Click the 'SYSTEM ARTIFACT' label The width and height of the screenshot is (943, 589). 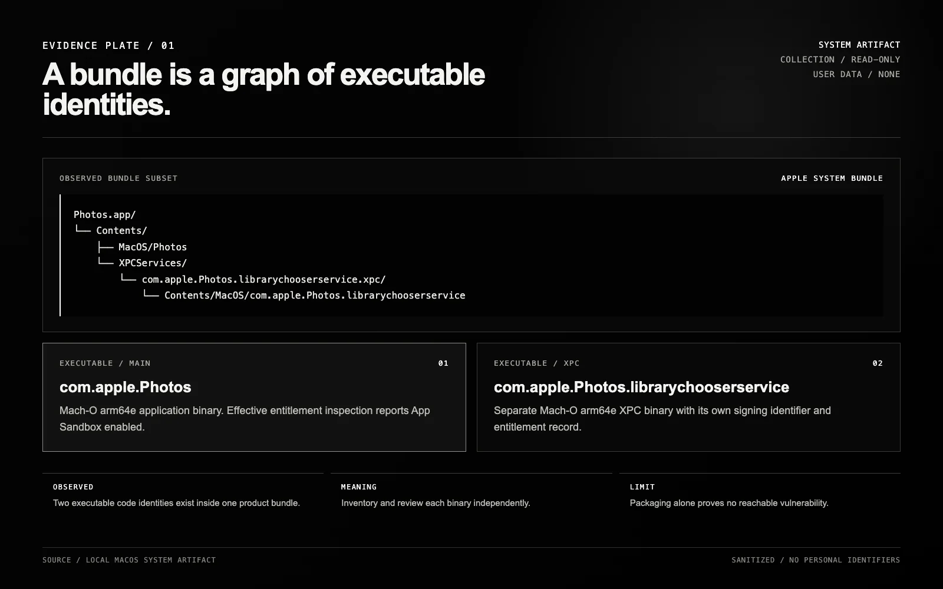[859, 45]
